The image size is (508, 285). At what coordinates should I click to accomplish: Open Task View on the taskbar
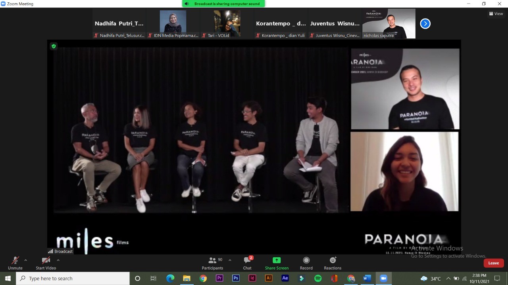154,278
